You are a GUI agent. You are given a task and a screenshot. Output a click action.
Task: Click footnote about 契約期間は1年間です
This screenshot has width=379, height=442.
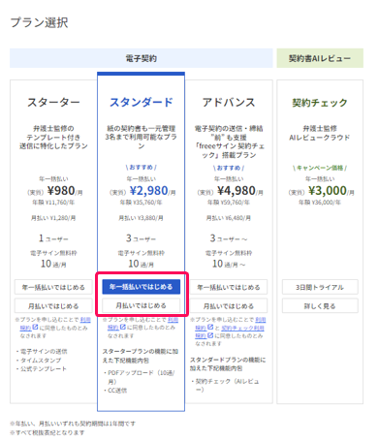pos(73,424)
